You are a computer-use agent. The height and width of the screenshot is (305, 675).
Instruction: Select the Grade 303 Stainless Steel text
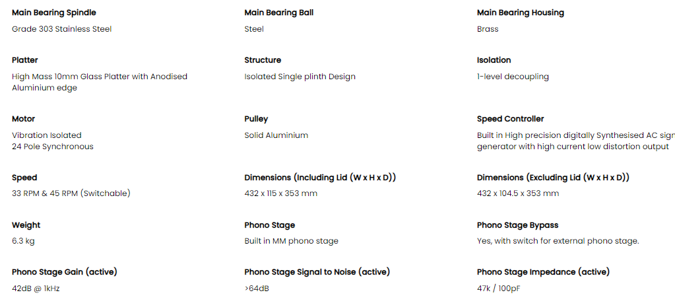coord(61,29)
